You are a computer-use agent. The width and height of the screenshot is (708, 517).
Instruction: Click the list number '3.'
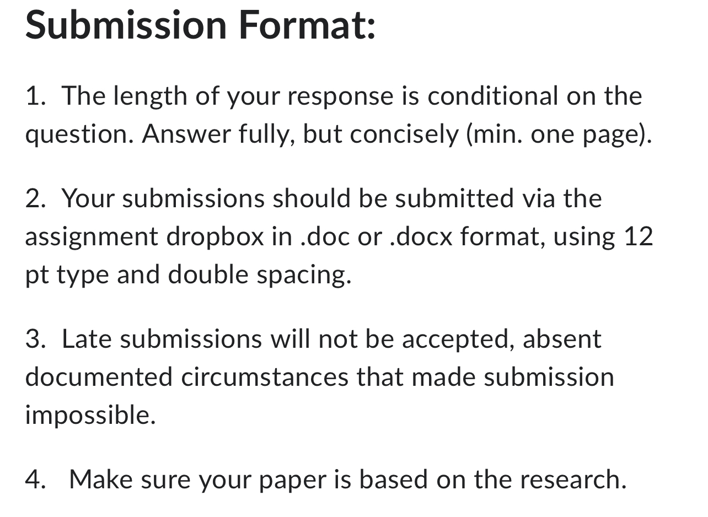click(x=36, y=338)
